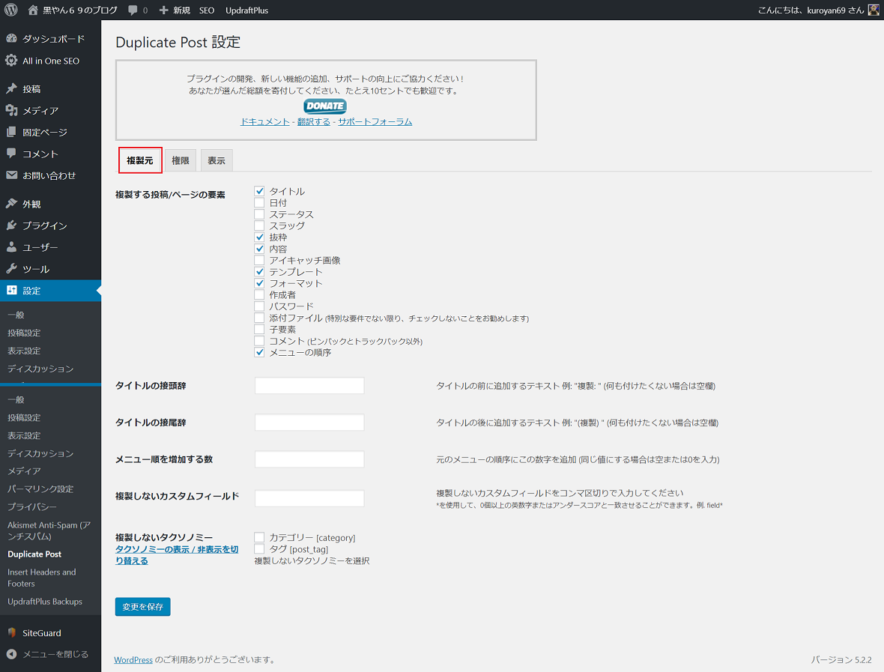Click the kuroyan69 user avatar

[x=874, y=10]
